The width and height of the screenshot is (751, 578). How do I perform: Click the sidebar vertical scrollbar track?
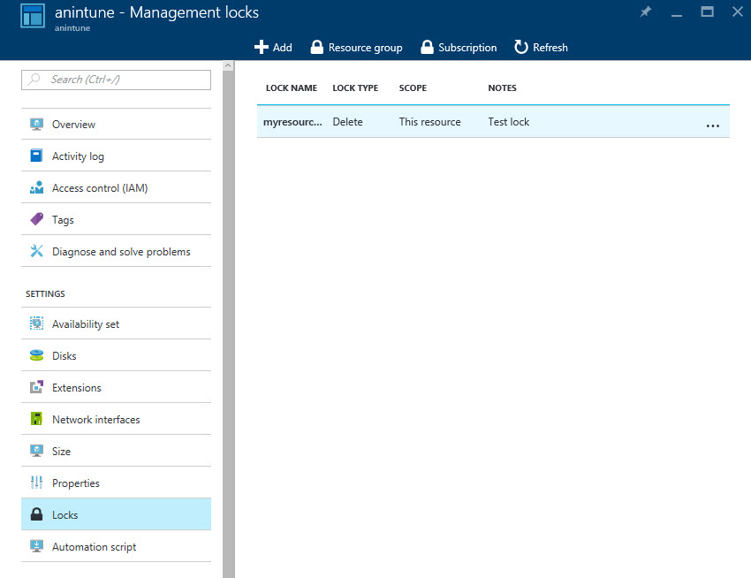click(x=229, y=324)
